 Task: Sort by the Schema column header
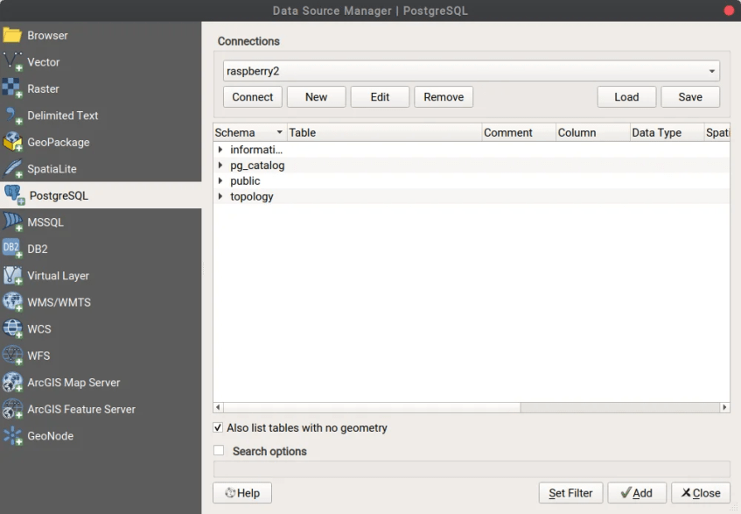250,132
